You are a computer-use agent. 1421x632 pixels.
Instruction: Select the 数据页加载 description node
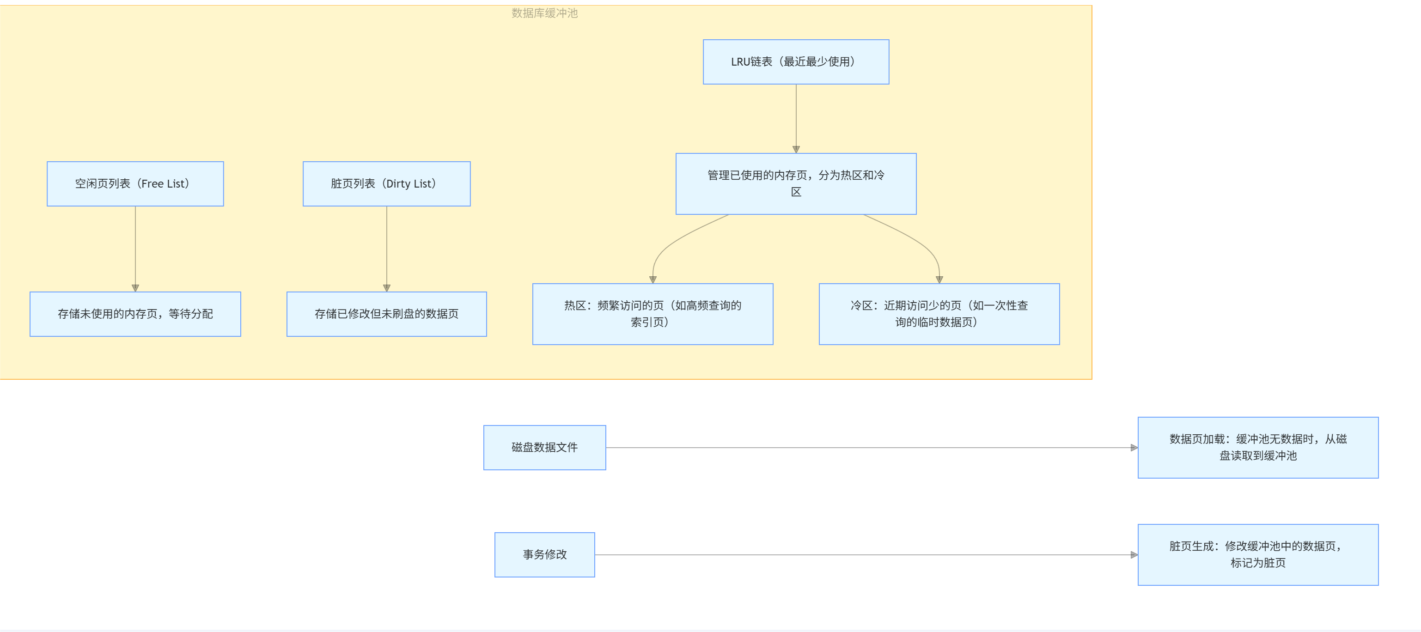pyautogui.click(x=1258, y=447)
